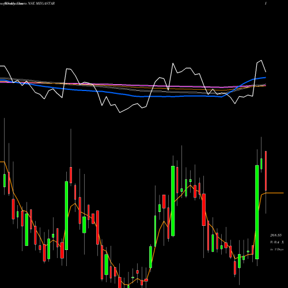Click the 268.35 price label
Screen dimensions: 288x288
coord(276,235)
